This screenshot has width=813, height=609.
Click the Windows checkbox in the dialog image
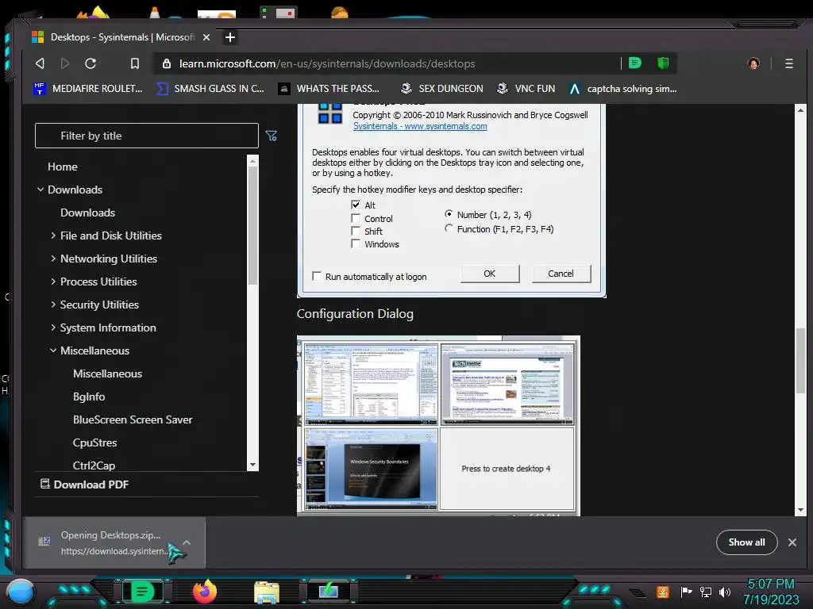[x=356, y=244]
